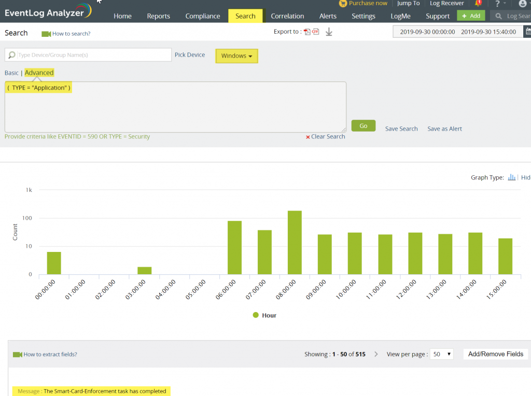Click the end date 2019-09-30 15:40:00
The image size is (531, 396).
tap(488, 32)
